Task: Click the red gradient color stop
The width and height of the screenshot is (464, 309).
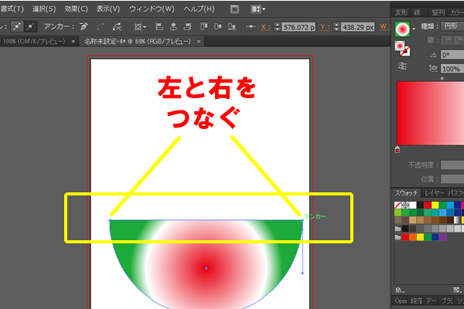Action: [x=397, y=149]
